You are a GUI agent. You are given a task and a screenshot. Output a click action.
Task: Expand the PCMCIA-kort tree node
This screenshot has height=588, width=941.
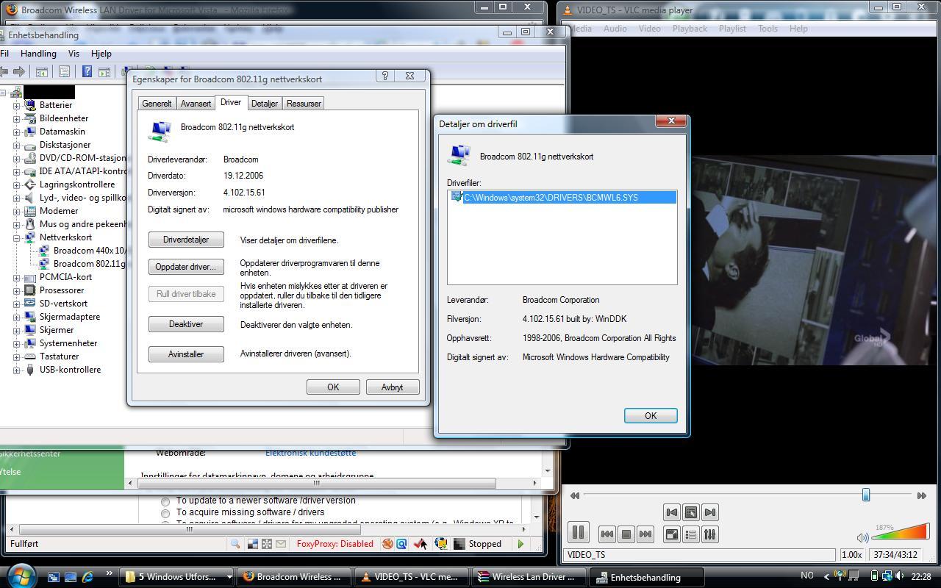pyautogui.click(x=16, y=277)
